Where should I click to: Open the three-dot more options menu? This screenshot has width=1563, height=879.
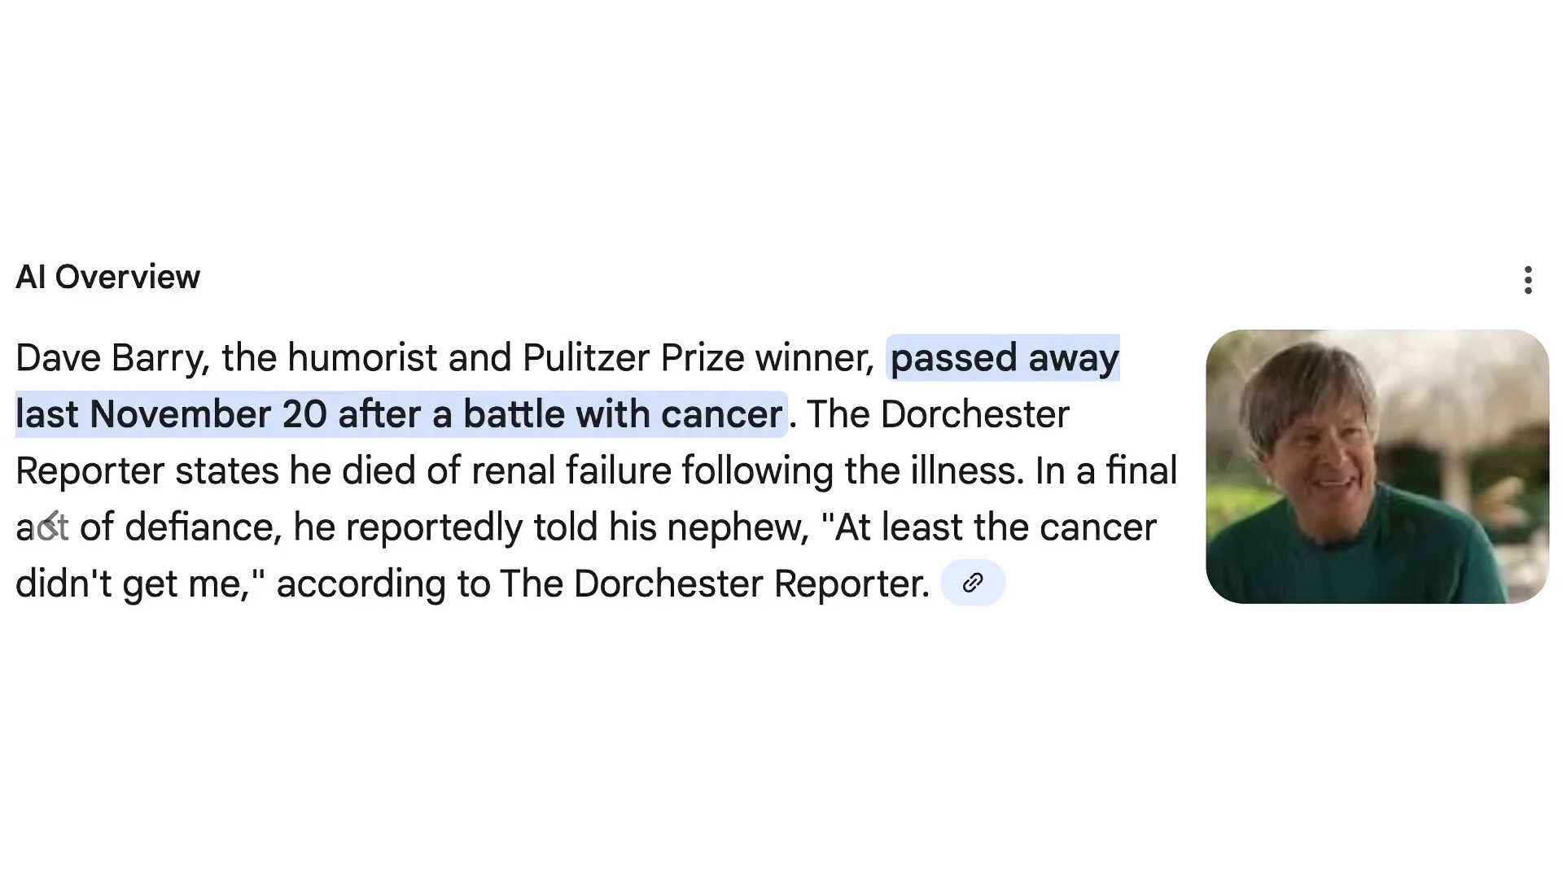(x=1528, y=279)
